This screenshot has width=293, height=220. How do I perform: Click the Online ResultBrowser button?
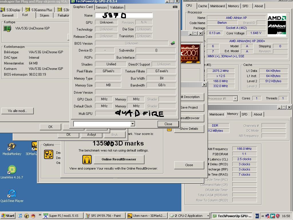pyautogui.click(x=119, y=159)
